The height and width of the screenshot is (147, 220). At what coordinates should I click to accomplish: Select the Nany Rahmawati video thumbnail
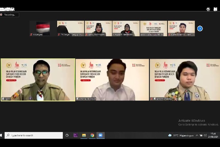(x=98, y=28)
